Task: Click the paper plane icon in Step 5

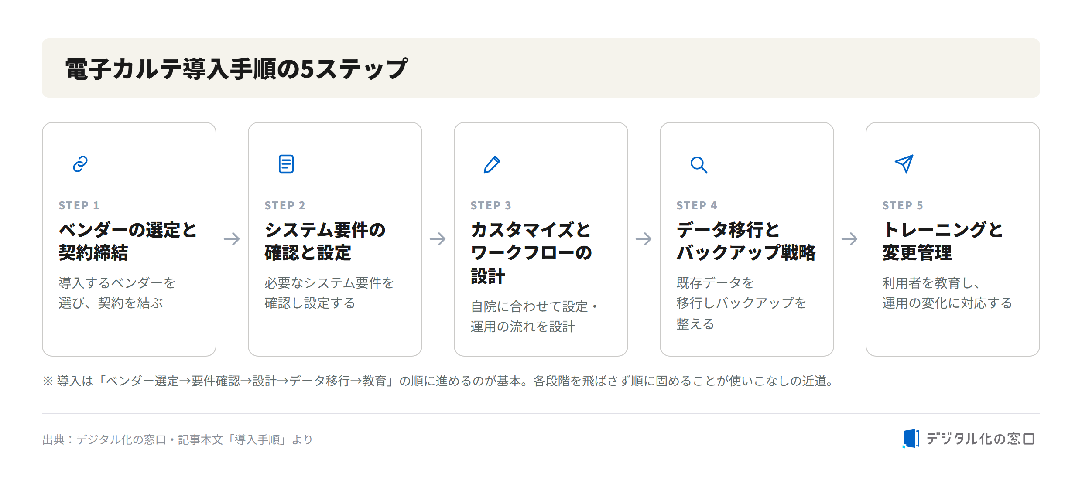Action: (904, 164)
